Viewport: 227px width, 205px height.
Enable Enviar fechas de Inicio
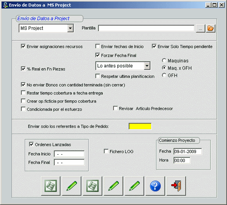coord(97,46)
